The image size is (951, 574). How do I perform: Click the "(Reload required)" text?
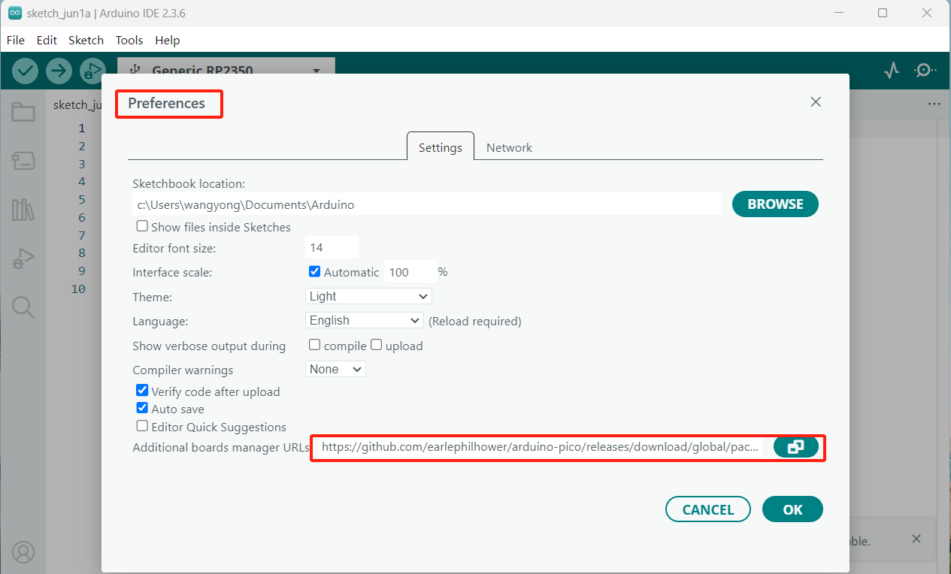475,321
